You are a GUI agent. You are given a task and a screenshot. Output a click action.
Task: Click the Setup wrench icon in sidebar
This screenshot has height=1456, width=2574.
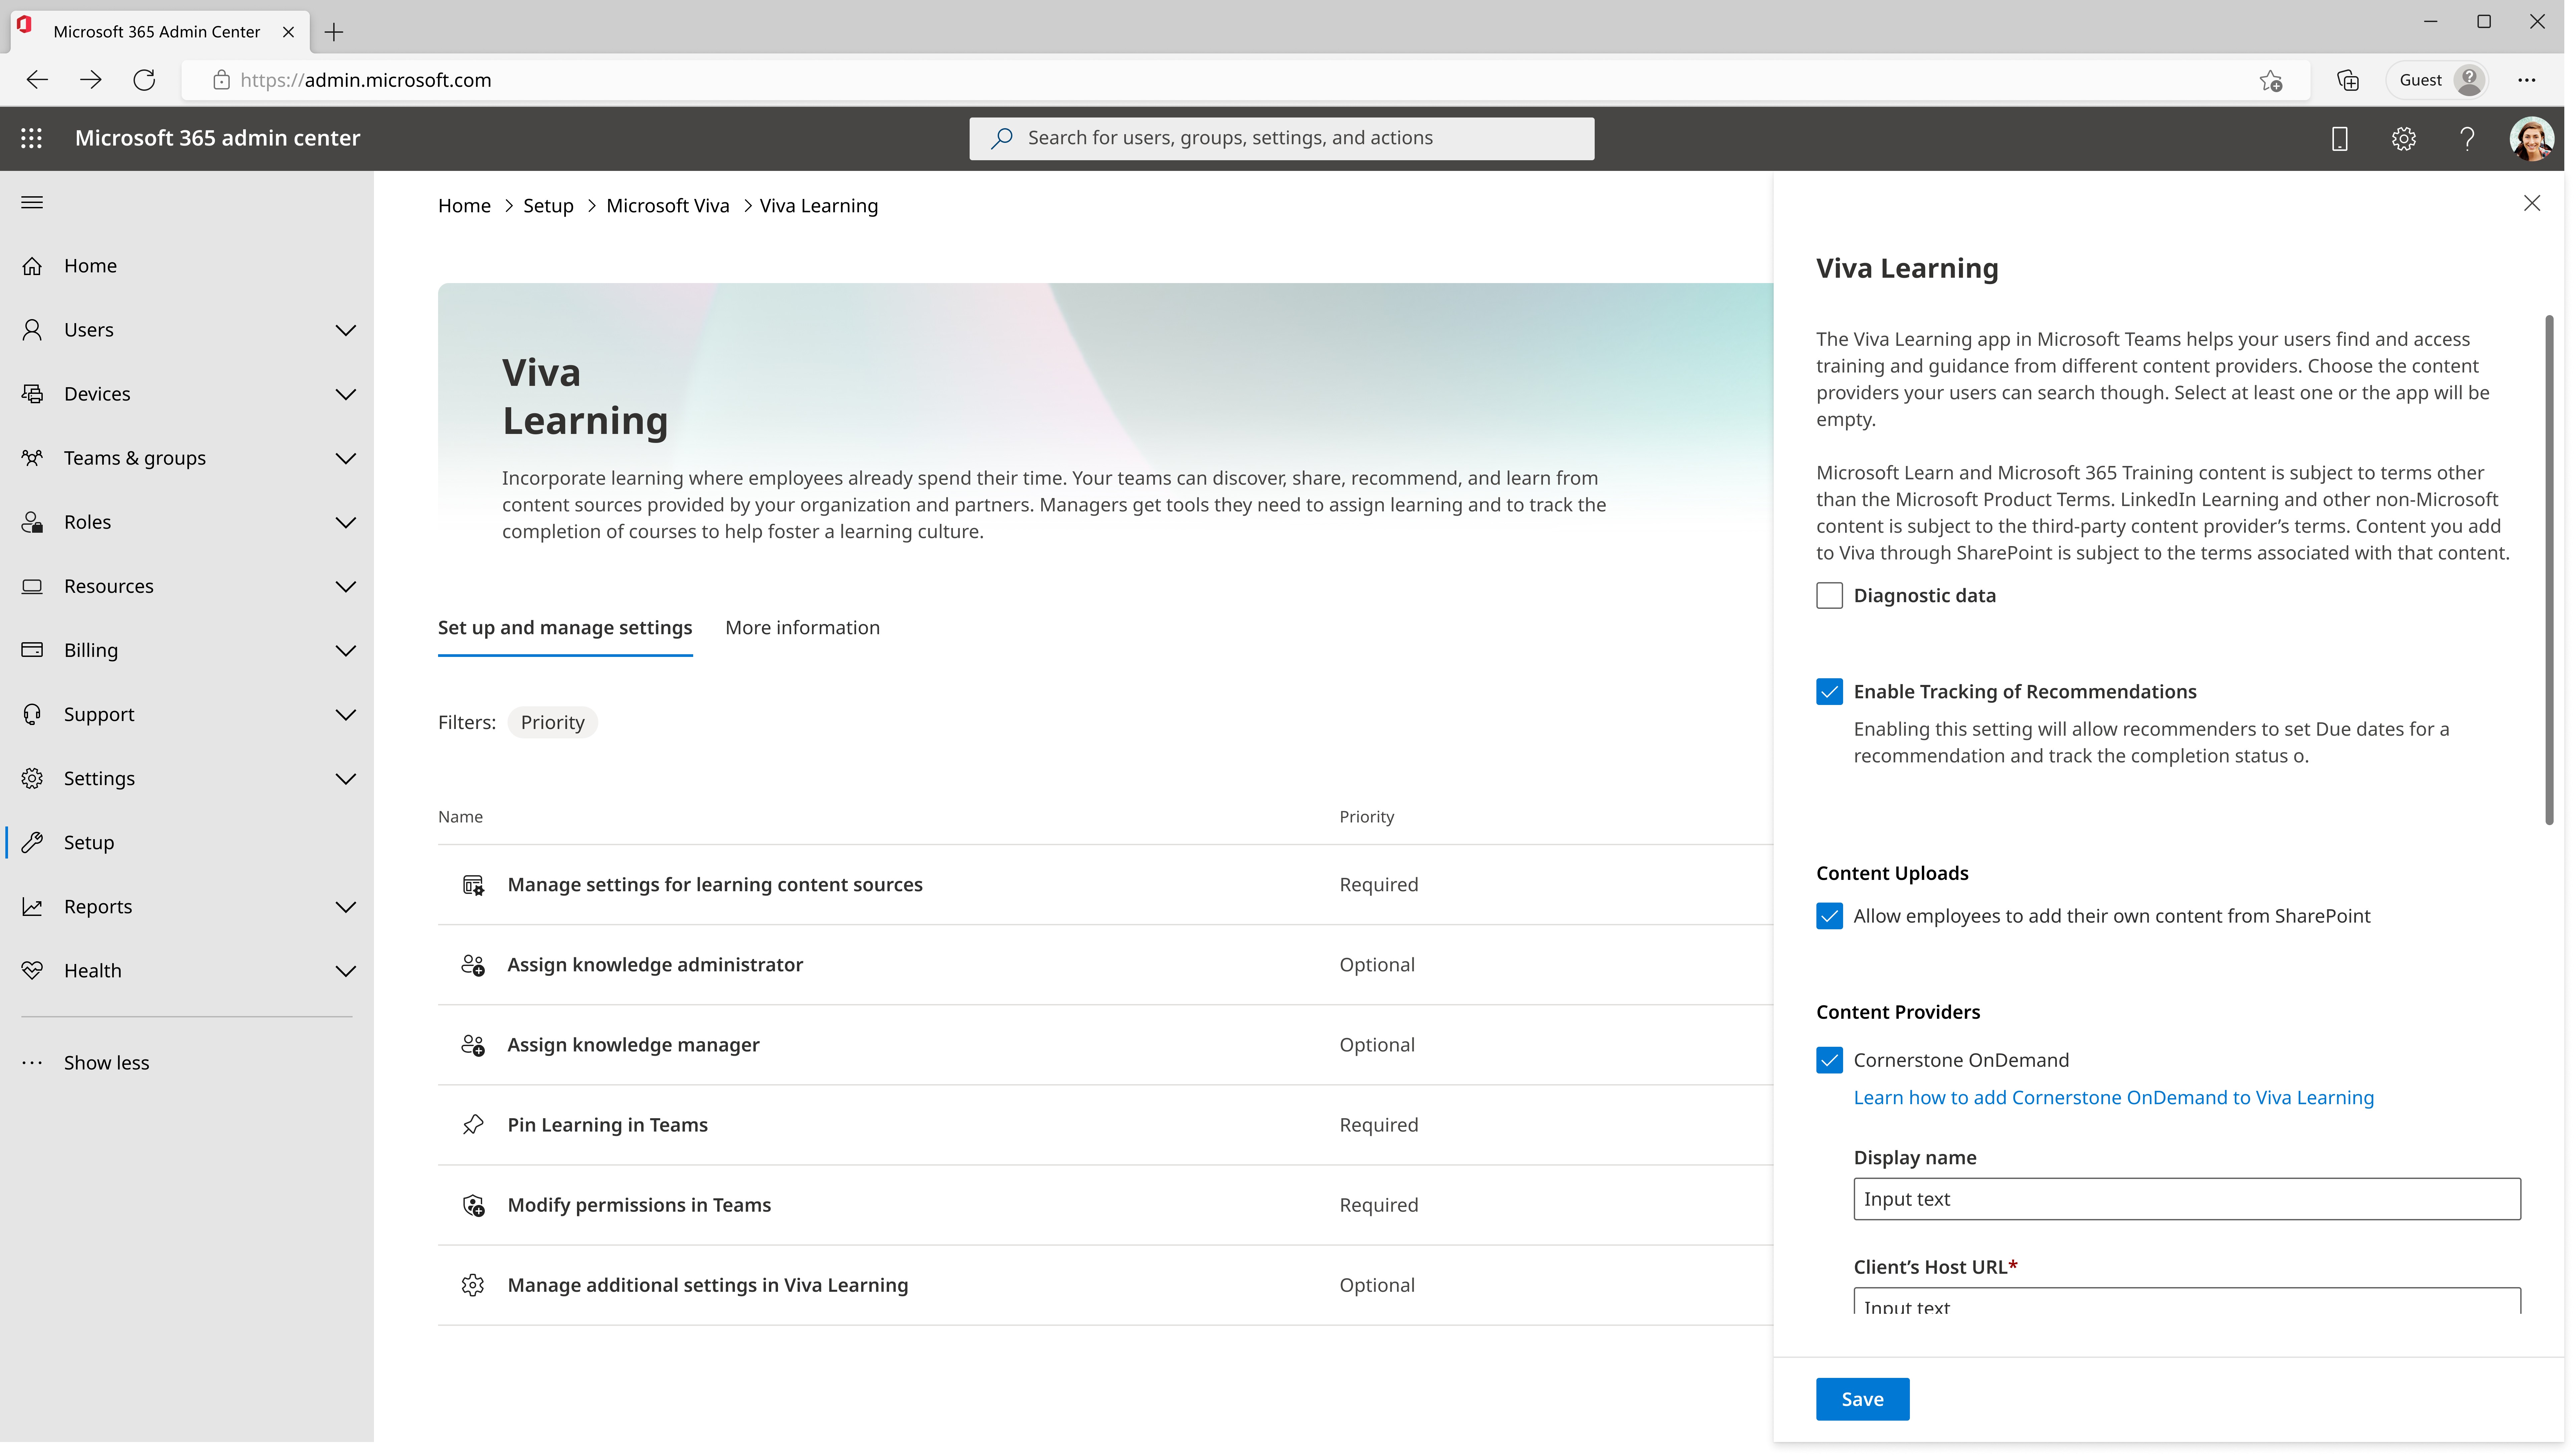(32, 842)
